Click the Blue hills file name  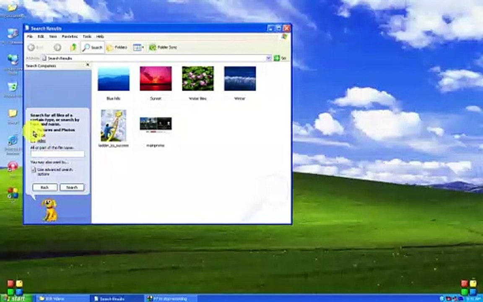click(x=113, y=99)
